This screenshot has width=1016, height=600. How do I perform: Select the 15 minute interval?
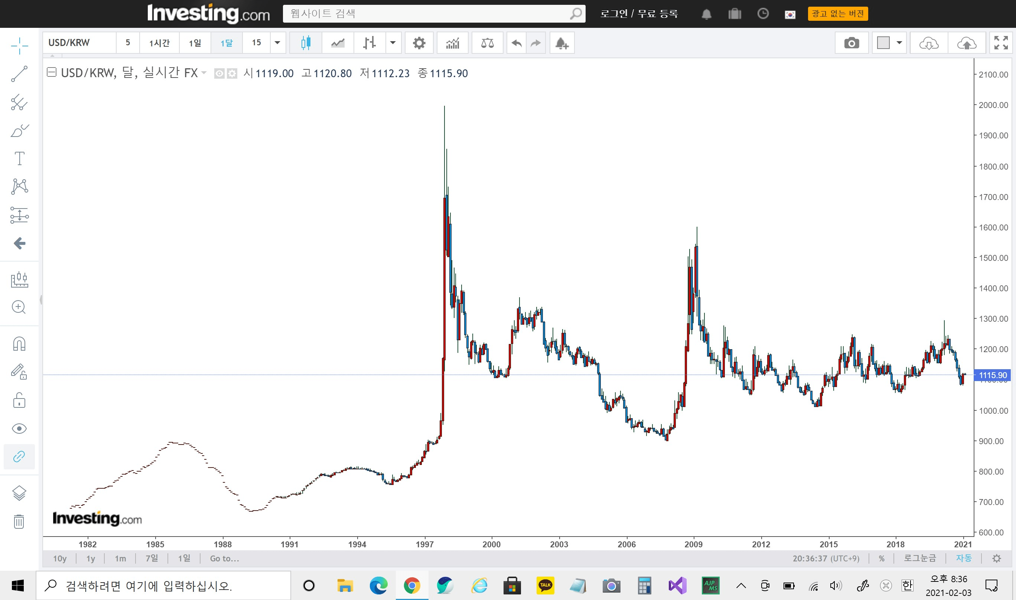(257, 43)
